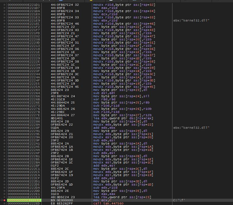Toggle breakpoint dot on row 0000000000E22283
233x205 pixels.
5,118
